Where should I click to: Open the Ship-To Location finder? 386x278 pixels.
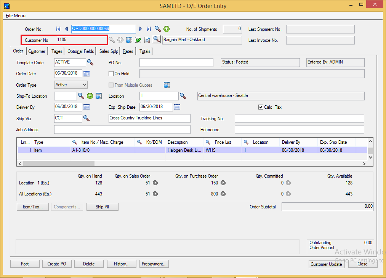[81, 96]
